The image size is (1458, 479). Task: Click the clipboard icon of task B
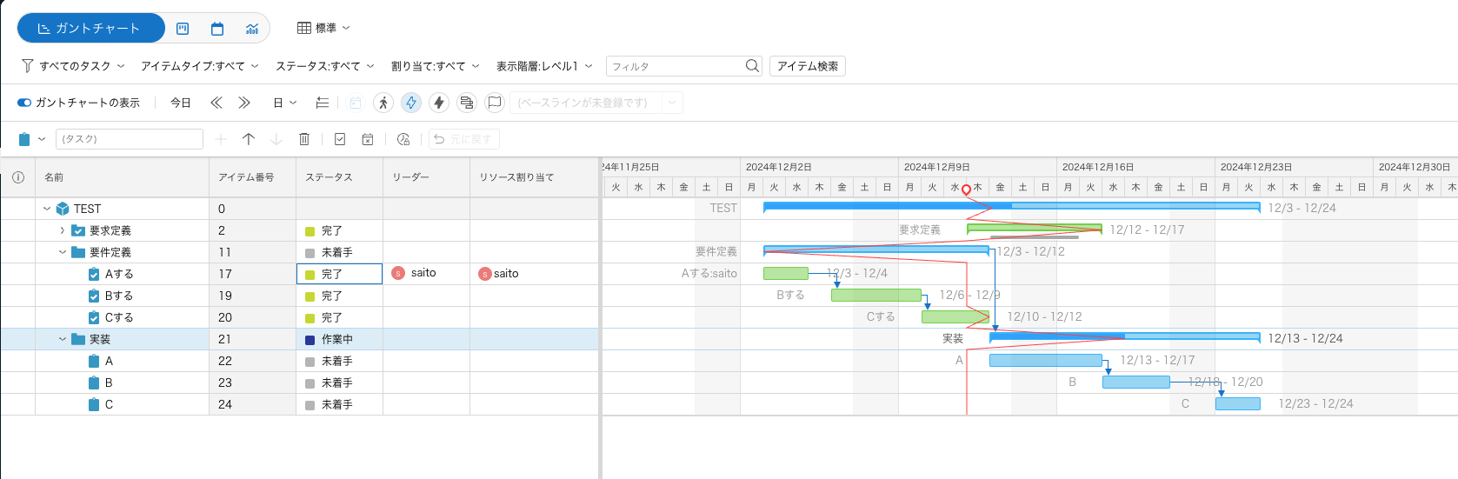point(94,383)
